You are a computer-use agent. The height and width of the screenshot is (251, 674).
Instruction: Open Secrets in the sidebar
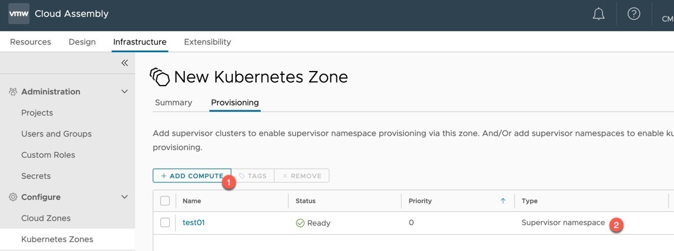coord(36,176)
